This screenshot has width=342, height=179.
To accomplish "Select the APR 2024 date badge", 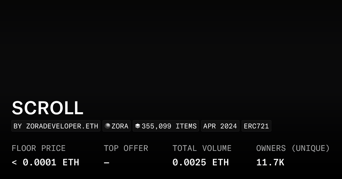I will click(x=220, y=126).
